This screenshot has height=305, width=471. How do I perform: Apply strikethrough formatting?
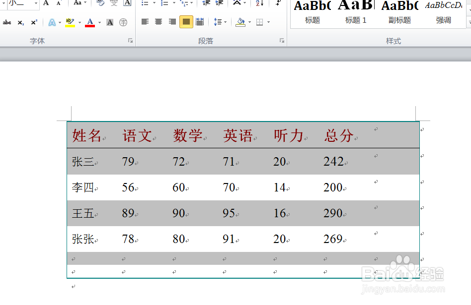7,22
